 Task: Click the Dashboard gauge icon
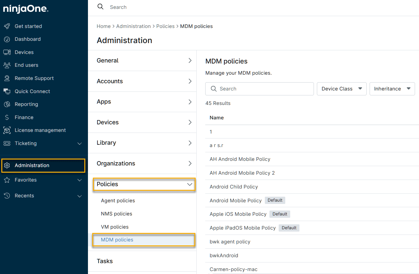7,39
